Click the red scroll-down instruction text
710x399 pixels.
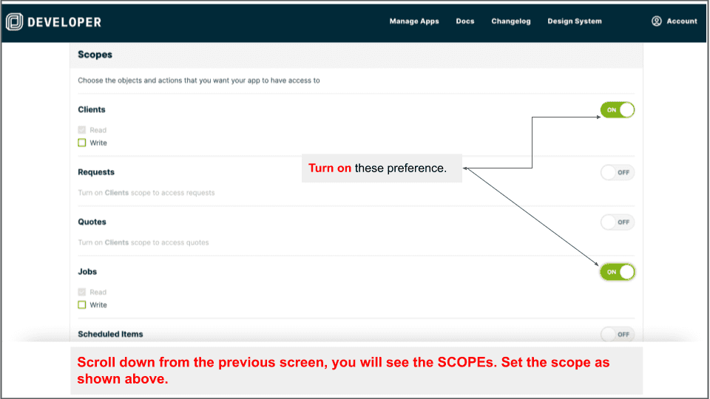[344, 370]
